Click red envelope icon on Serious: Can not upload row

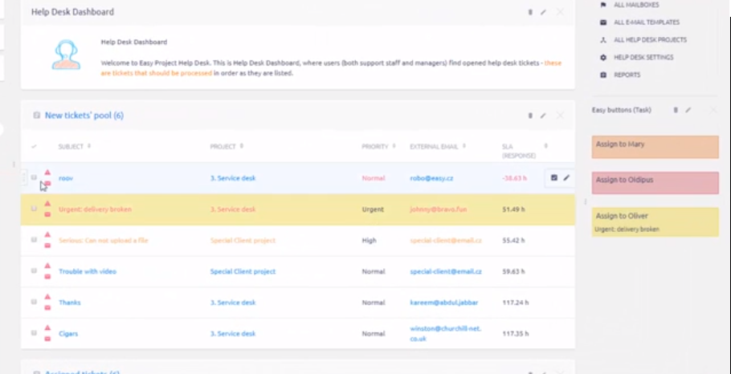pos(47,246)
